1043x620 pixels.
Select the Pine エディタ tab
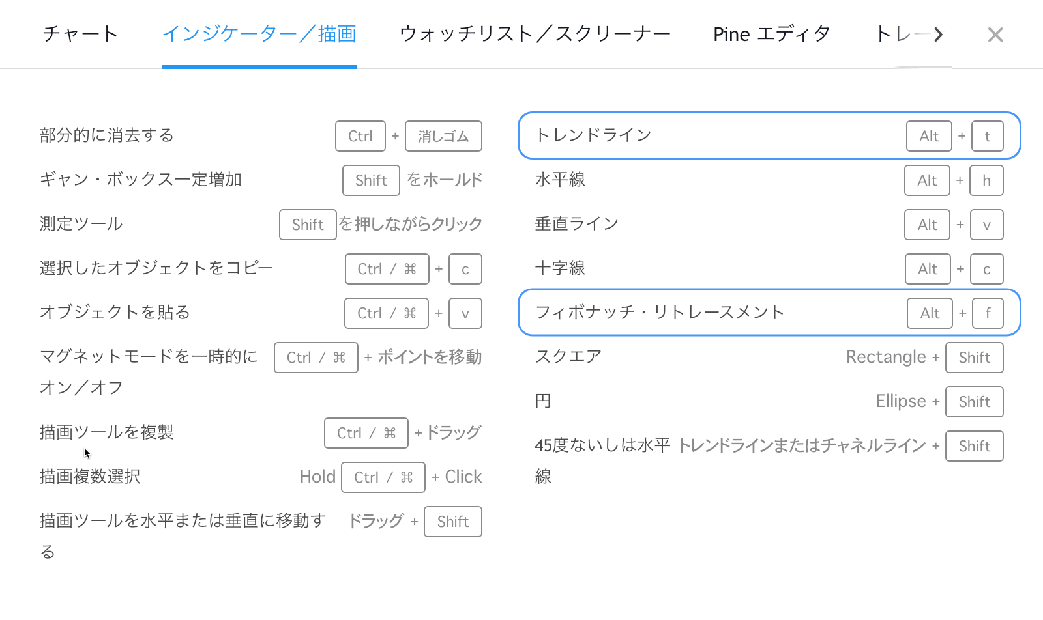(771, 34)
